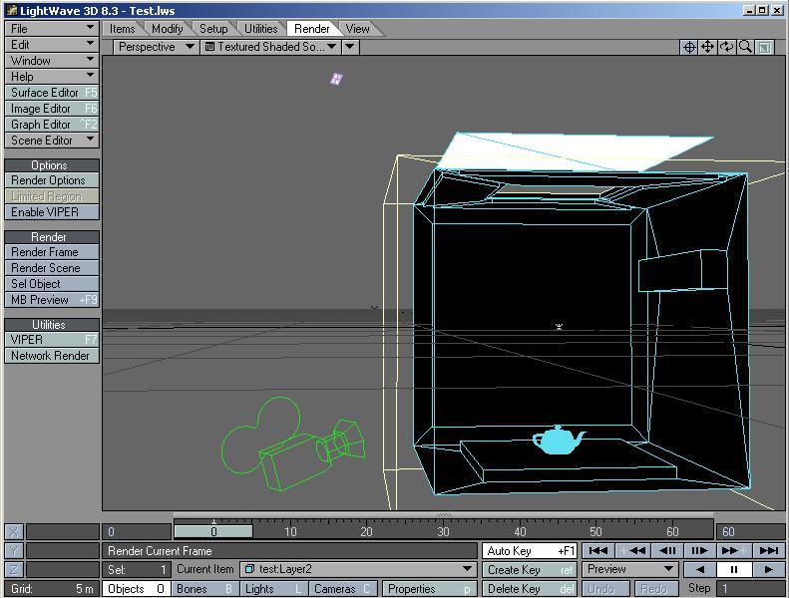Toggle Auto Key mode
The width and height of the screenshot is (789, 598).
[530, 551]
